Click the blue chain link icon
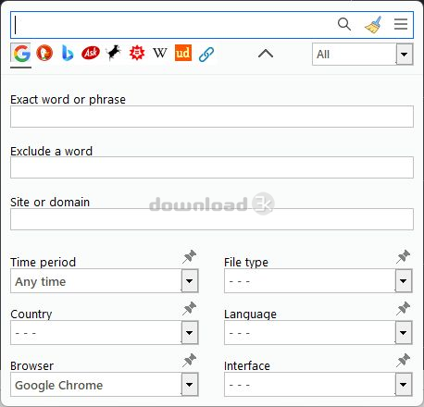Viewport: 424px width, 407px height. pos(206,55)
